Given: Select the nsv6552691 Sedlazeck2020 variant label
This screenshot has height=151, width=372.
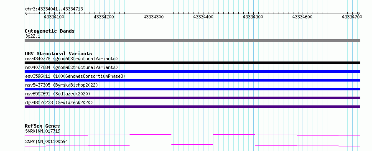Looking at the screenshot, I should pos(58,94).
